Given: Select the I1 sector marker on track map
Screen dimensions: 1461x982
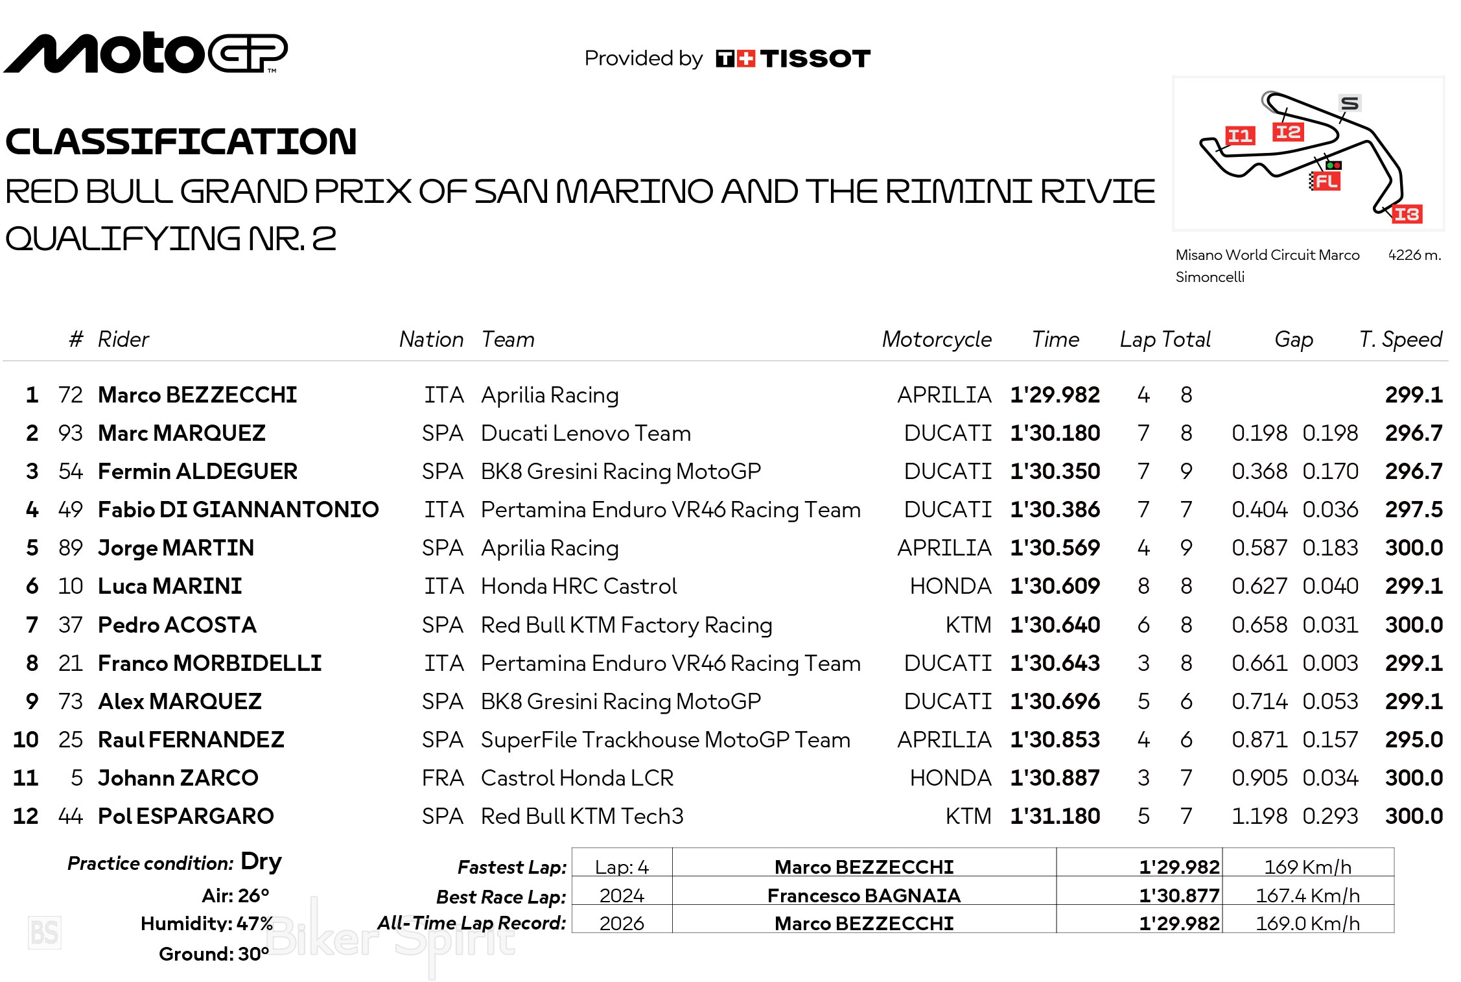Looking at the screenshot, I should pyautogui.click(x=1240, y=136).
